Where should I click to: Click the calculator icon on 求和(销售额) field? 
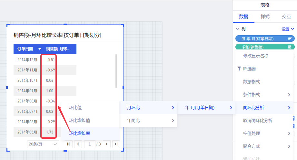click(x=289, y=47)
